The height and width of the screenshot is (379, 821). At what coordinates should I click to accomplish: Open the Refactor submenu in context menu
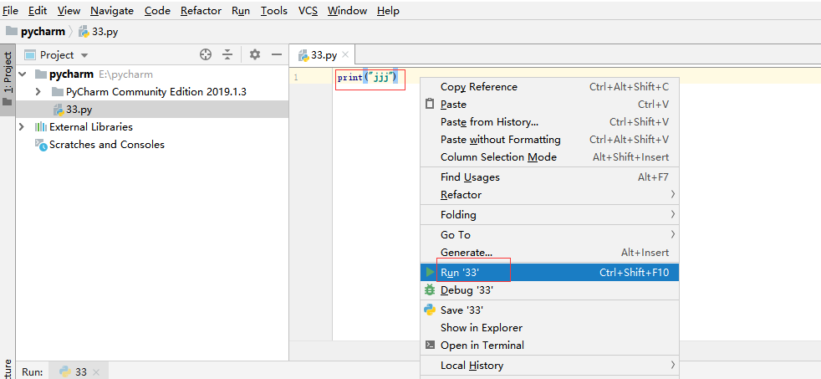pyautogui.click(x=550, y=194)
